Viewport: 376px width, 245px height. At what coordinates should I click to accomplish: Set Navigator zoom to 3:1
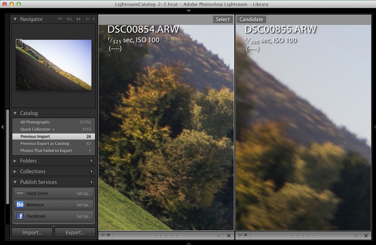(88, 19)
